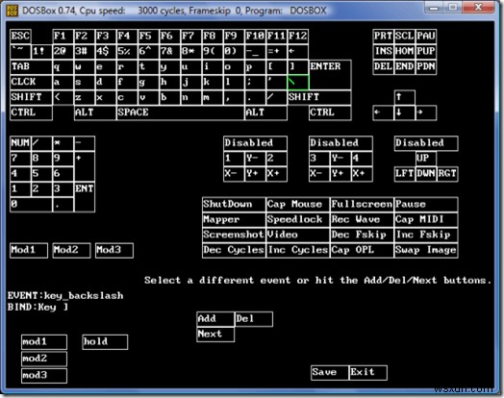Select the Speedlock event
This screenshot has width=504, height=398.
(297, 220)
